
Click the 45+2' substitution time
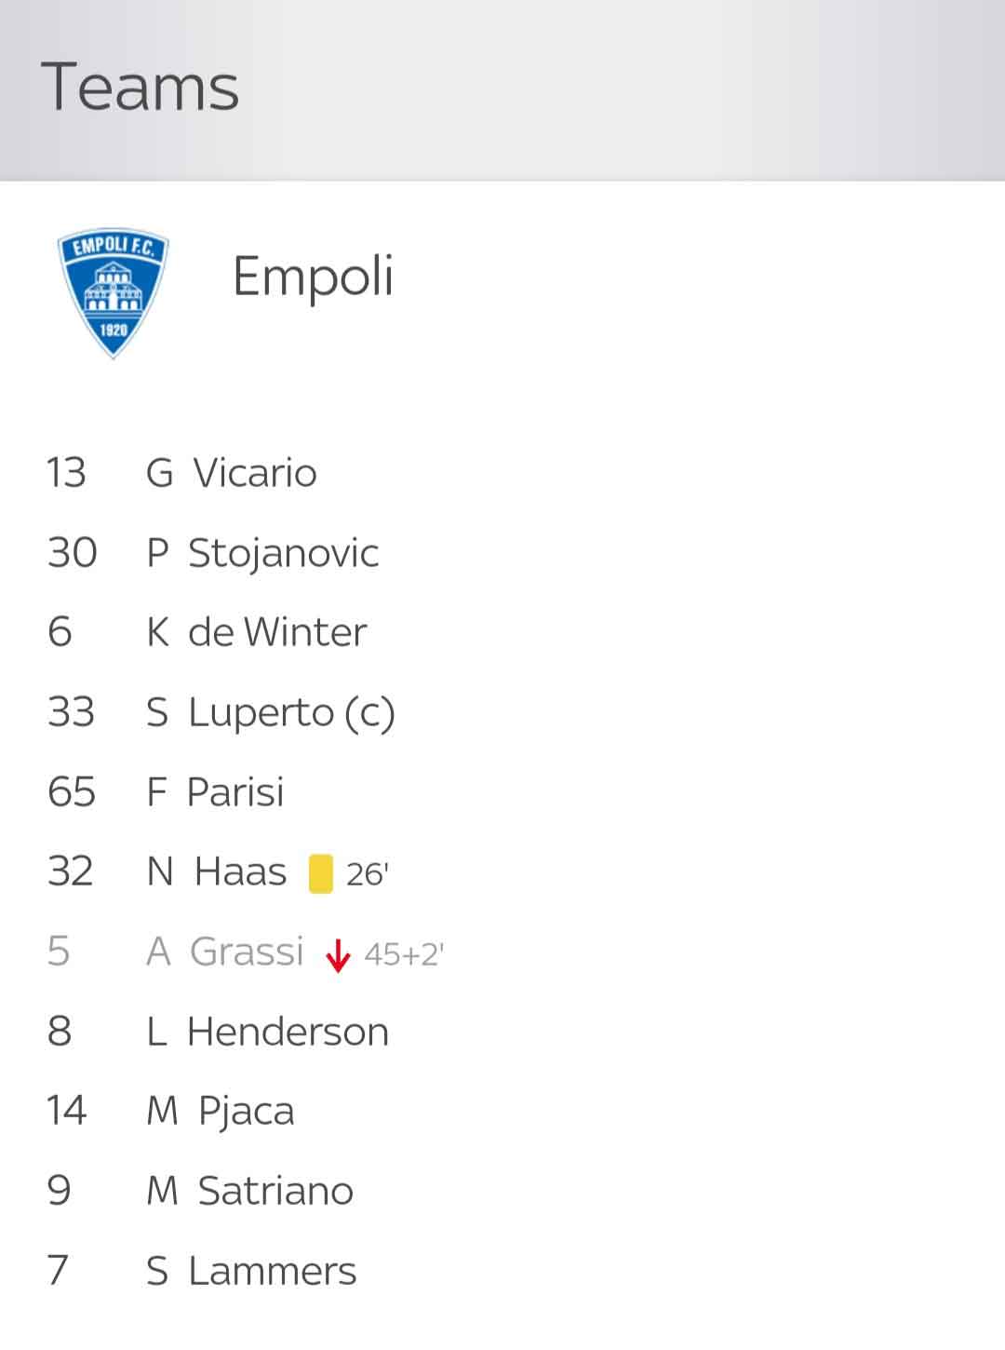405,954
